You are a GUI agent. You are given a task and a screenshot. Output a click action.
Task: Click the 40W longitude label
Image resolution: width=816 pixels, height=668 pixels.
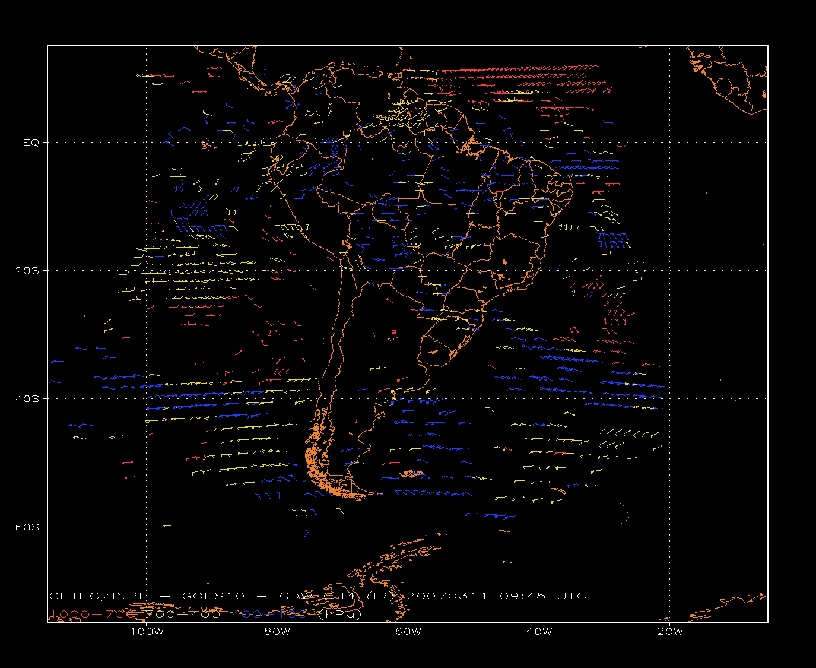(x=539, y=631)
